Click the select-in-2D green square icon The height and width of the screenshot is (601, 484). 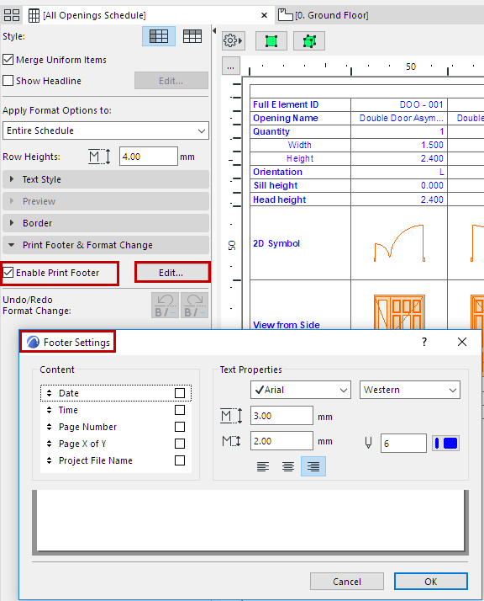point(271,41)
